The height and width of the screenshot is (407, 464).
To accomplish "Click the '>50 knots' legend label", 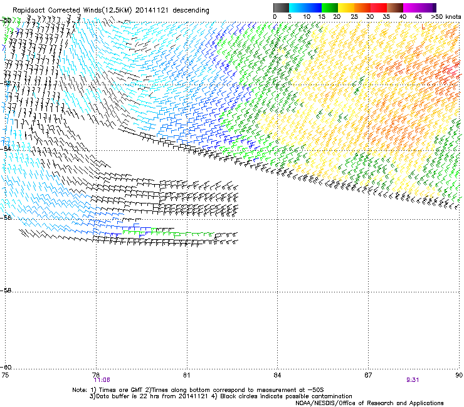I will click(x=446, y=17).
